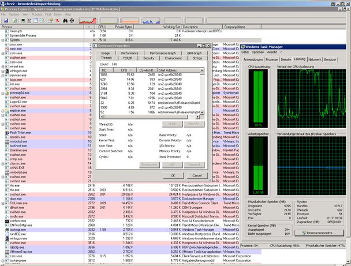
Task: Switch to the GPU Graph tab
Action: [x=195, y=53]
